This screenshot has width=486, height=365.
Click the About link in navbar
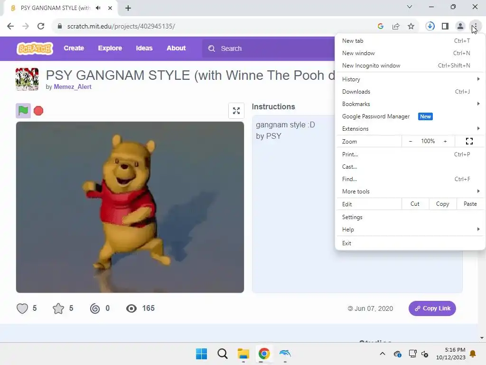point(176,48)
